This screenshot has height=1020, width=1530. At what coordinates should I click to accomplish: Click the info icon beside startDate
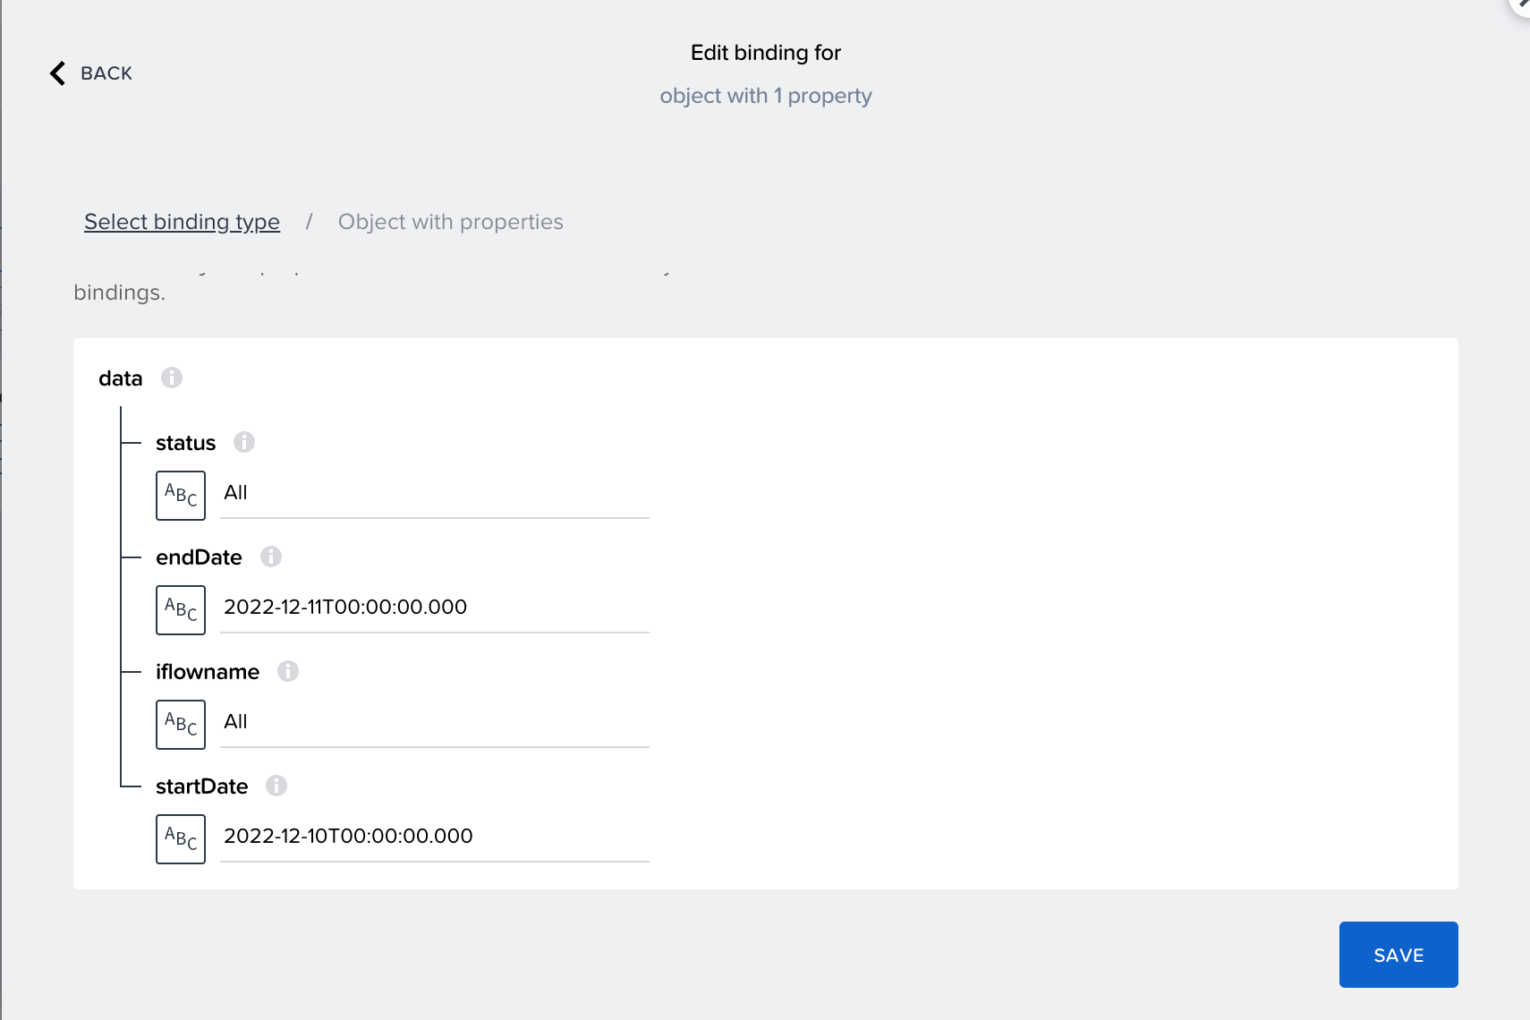277,786
